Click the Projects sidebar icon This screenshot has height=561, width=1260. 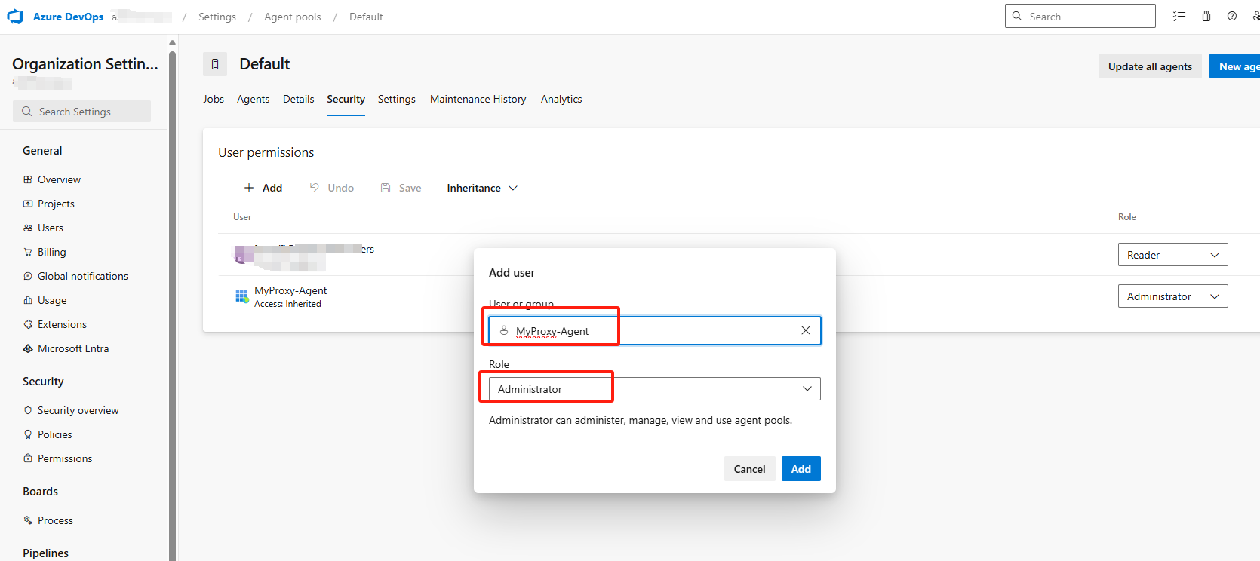click(28, 204)
